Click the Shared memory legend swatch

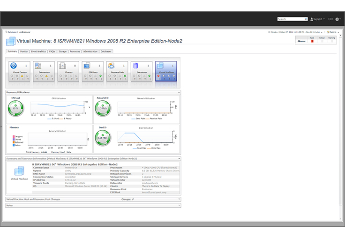point(14,140)
